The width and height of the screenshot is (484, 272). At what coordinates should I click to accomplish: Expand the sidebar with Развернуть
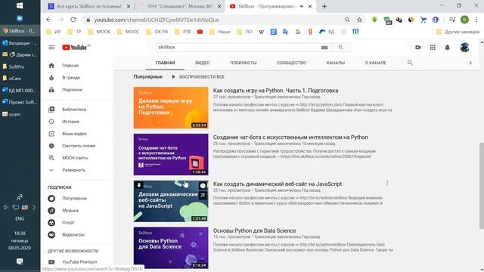point(73,170)
